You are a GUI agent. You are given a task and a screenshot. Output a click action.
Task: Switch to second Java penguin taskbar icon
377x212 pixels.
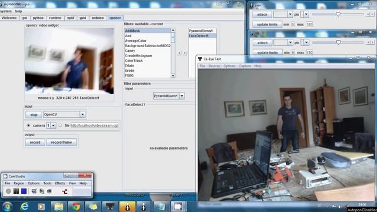144,207
